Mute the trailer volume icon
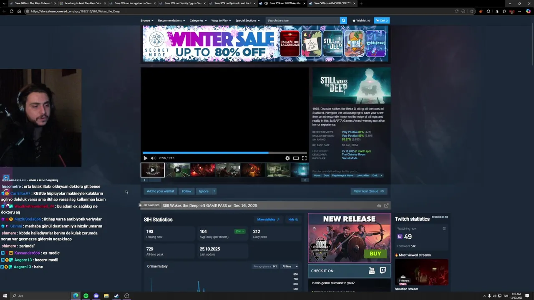Viewport: 534px width, 300px height. coord(153,158)
